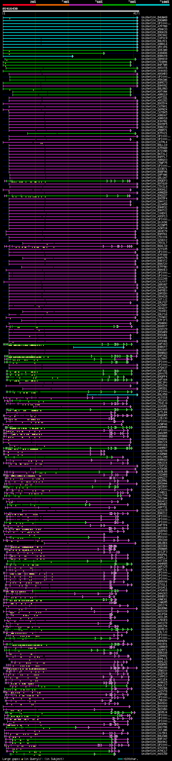Viewport: 172px width, 761px height.
Task: Select the UniRef100_Q60E79 label
Action: (x=154, y=231)
